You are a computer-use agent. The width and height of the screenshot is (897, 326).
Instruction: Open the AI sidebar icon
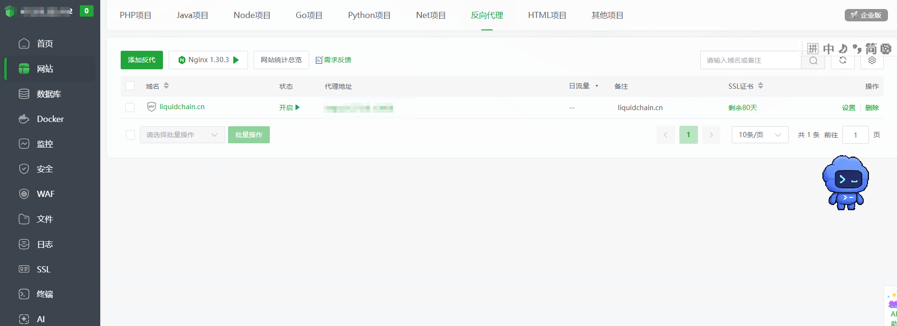click(x=24, y=319)
